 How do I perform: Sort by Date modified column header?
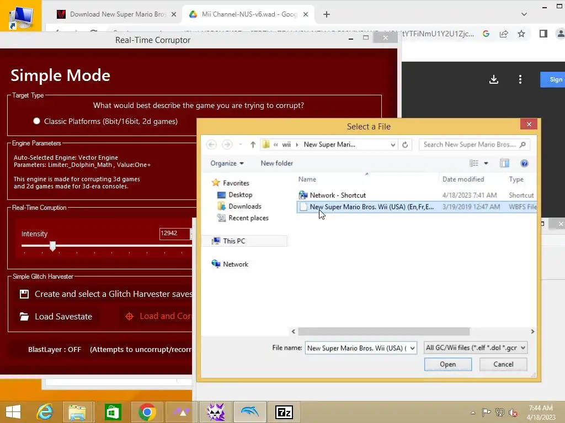point(463,179)
